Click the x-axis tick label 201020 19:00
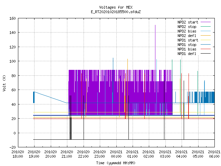This screenshot has width=221, height=166. pos(34,154)
